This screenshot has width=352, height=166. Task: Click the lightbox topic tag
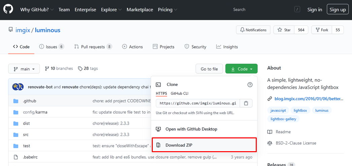(301, 110)
